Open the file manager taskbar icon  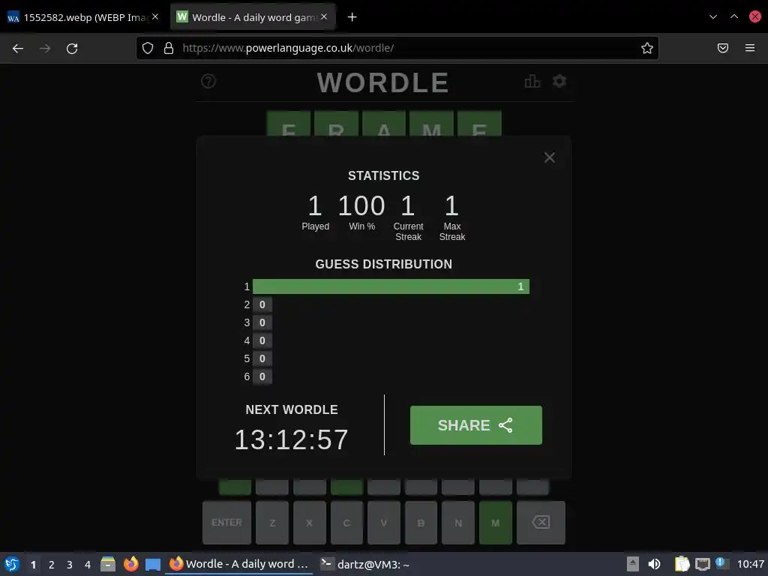point(108,564)
